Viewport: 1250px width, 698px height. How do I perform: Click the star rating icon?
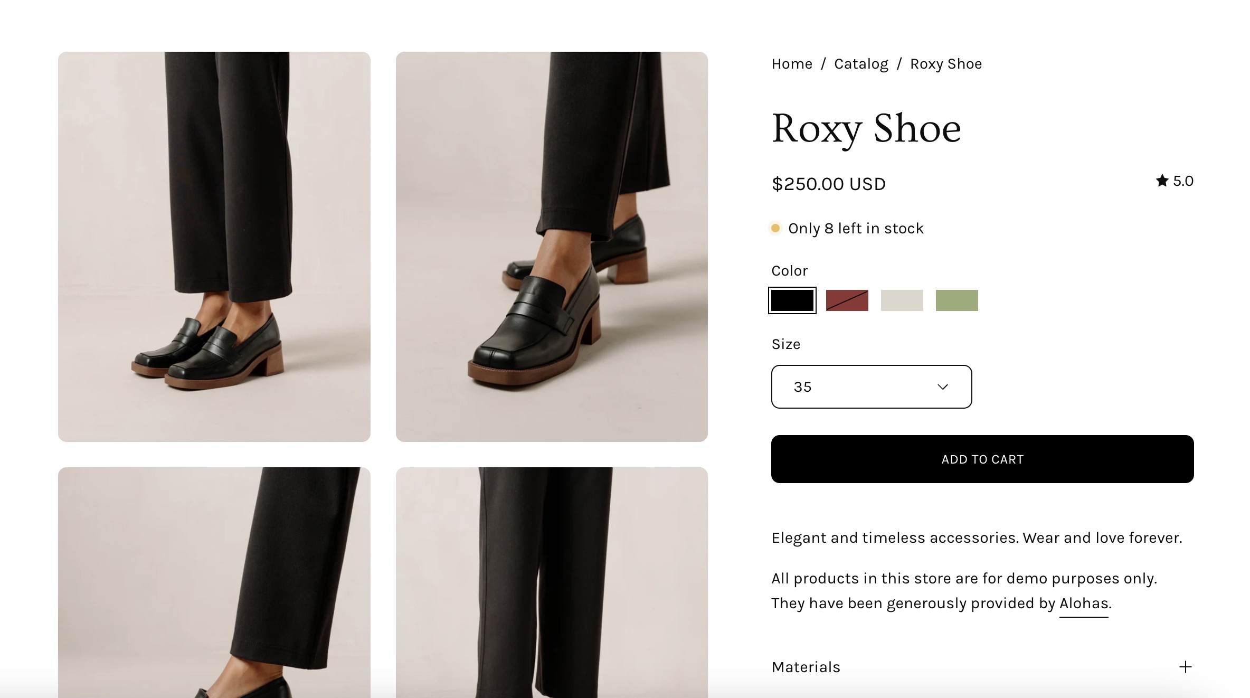point(1162,181)
